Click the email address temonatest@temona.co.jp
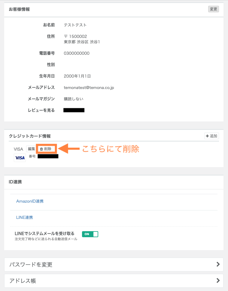This screenshot has height=291, width=228. tap(89, 88)
